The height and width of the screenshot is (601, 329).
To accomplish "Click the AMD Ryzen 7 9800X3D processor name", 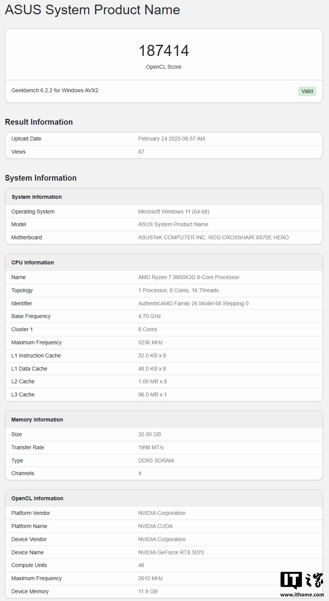I will click(189, 277).
